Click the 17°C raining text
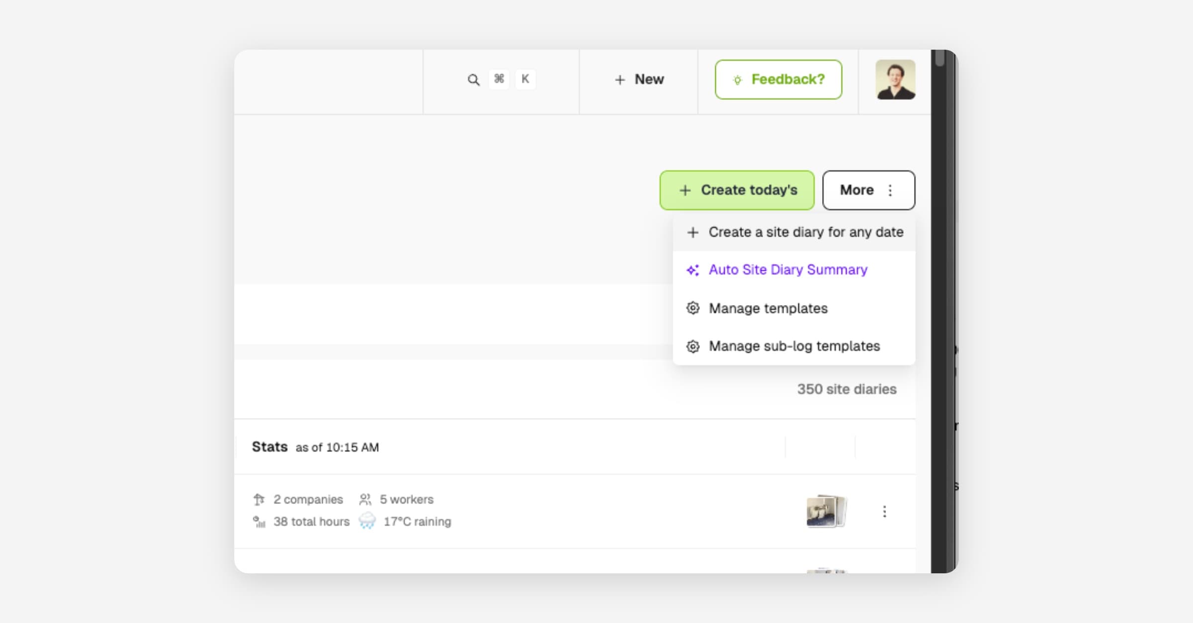This screenshot has width=1193, height=623. 418,522
